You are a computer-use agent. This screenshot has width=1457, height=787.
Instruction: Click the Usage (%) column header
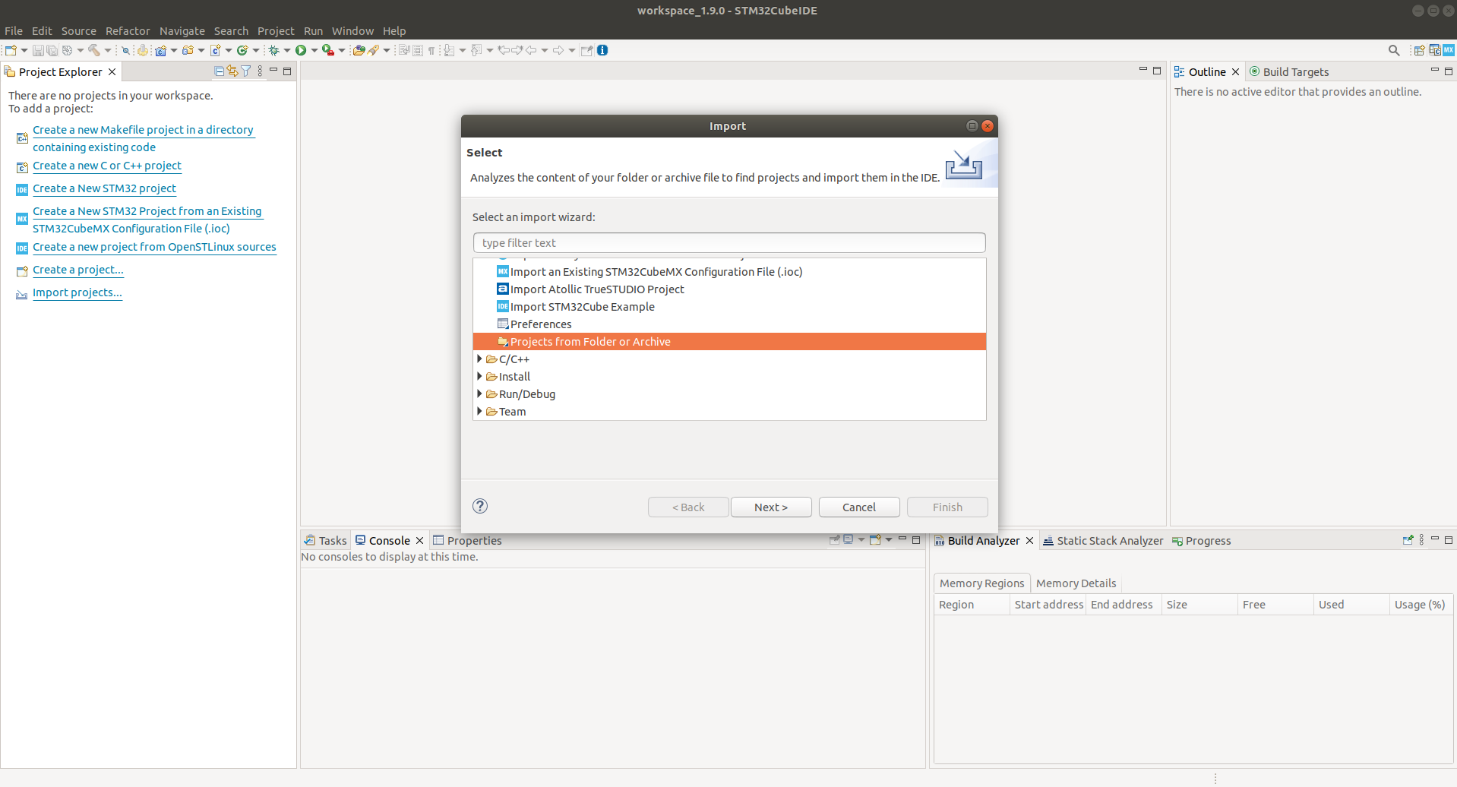(x=1420, y=605)
